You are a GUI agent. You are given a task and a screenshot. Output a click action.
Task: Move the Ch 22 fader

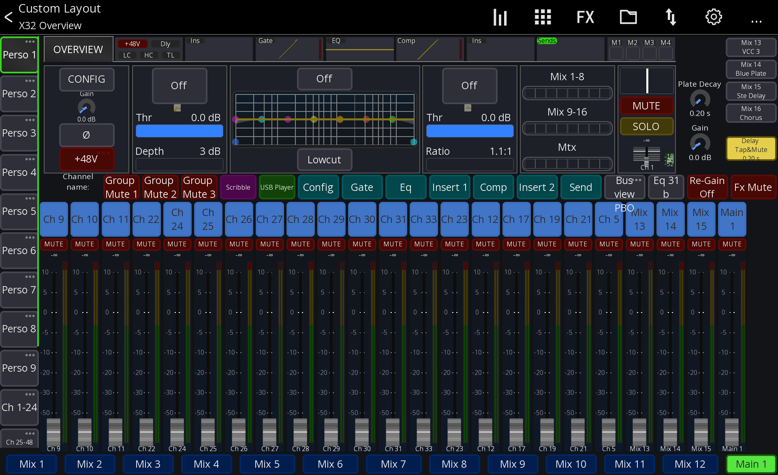[146, 432]
